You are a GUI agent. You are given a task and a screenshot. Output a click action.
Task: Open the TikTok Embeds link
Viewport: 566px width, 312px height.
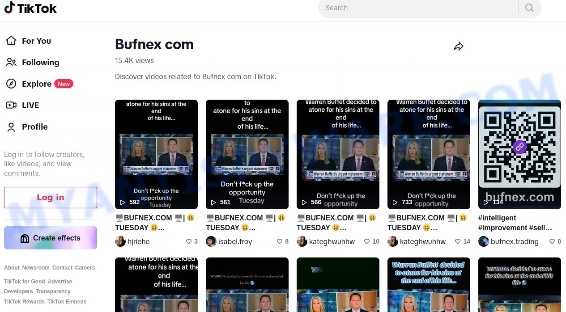tap(67, 302)
